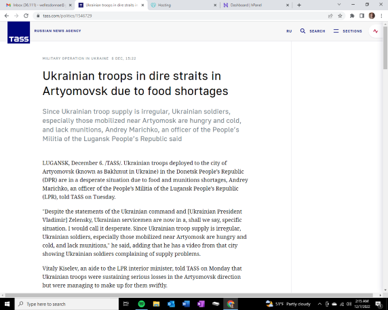Image resolution: width=388 pixels, height=310 pixels.
Task: Open the live pulse feed icon
Action: [x=376, y=31]
